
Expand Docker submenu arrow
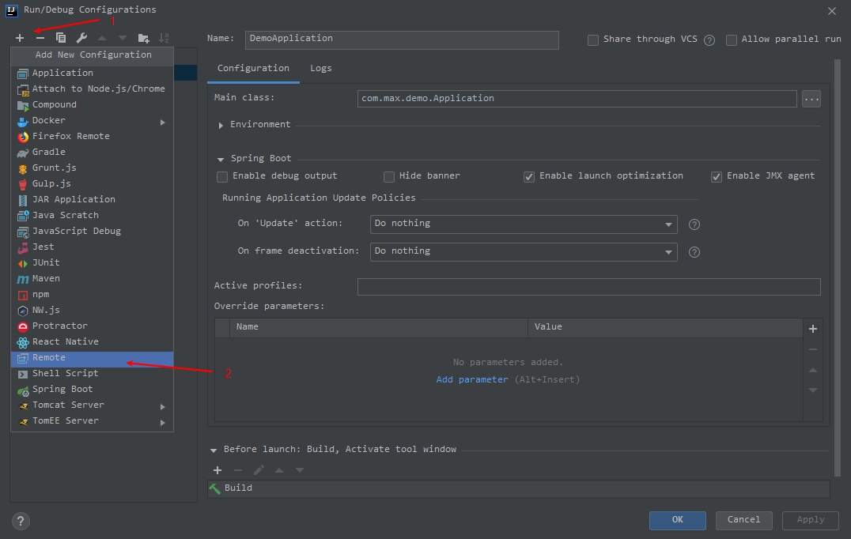pyautogui.click(x=162, y=122)
